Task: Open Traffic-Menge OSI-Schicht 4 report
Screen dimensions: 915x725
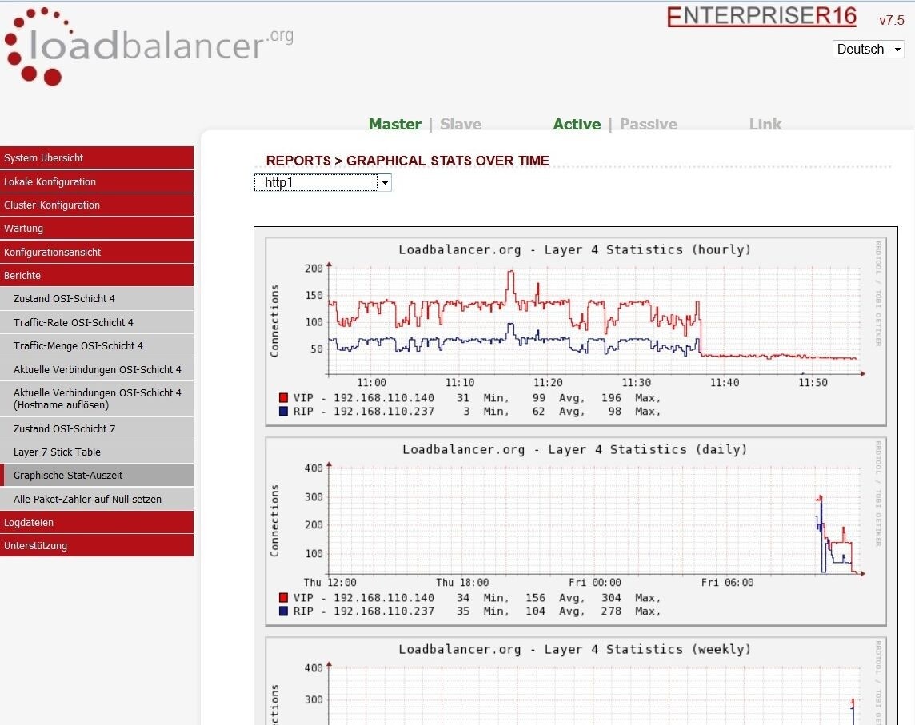Action: [x=97, y=346]
